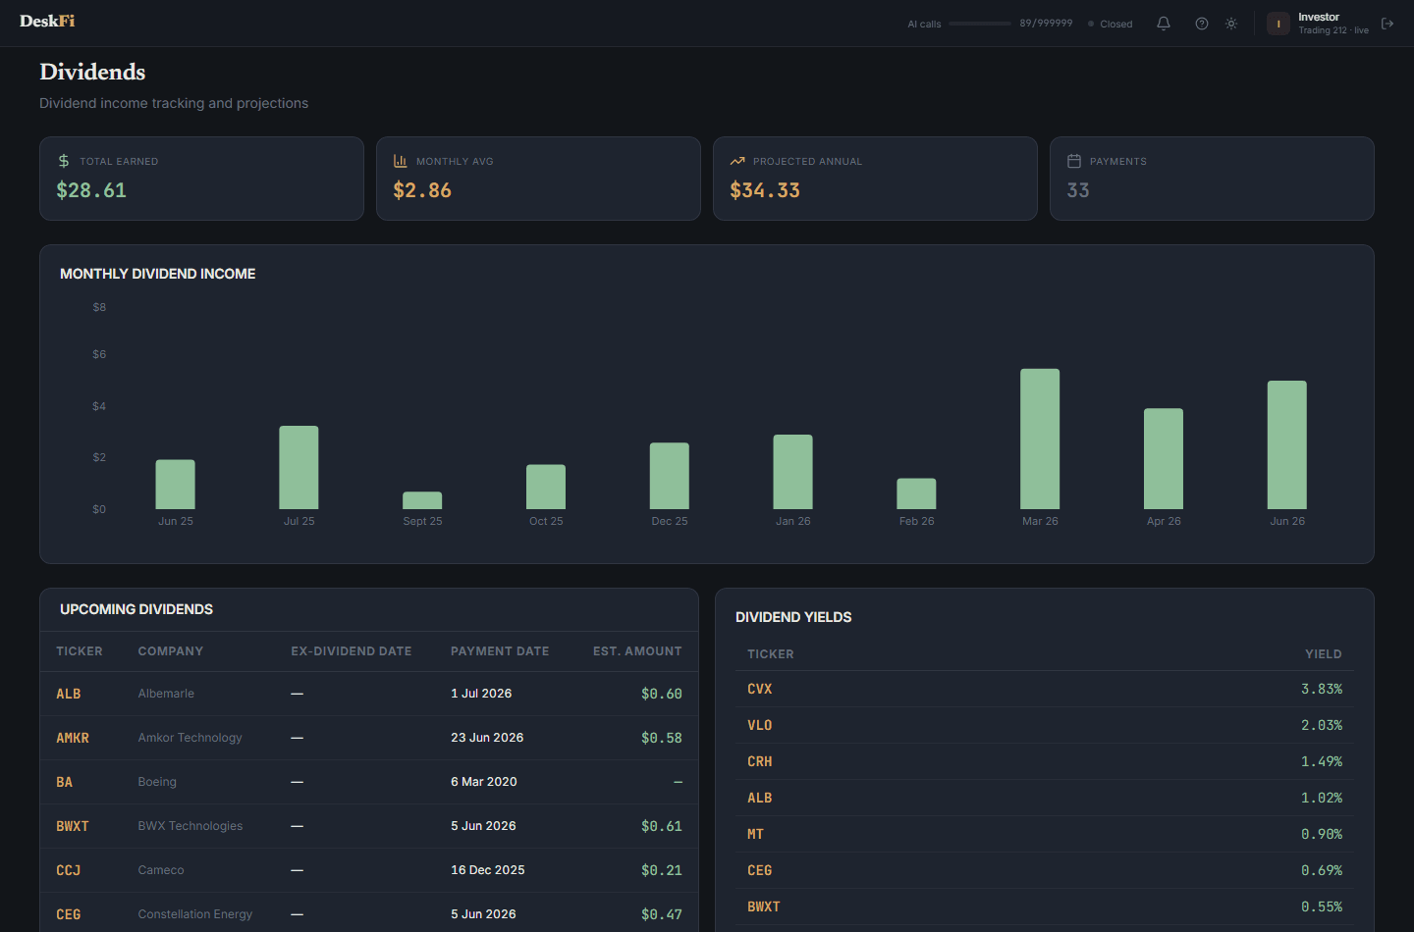Click the 16 Dec 2025 payment date
The width and height of the screenshot is (1414, 932).
tap(488, 870)
